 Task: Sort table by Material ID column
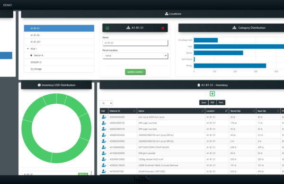[123, 111]
